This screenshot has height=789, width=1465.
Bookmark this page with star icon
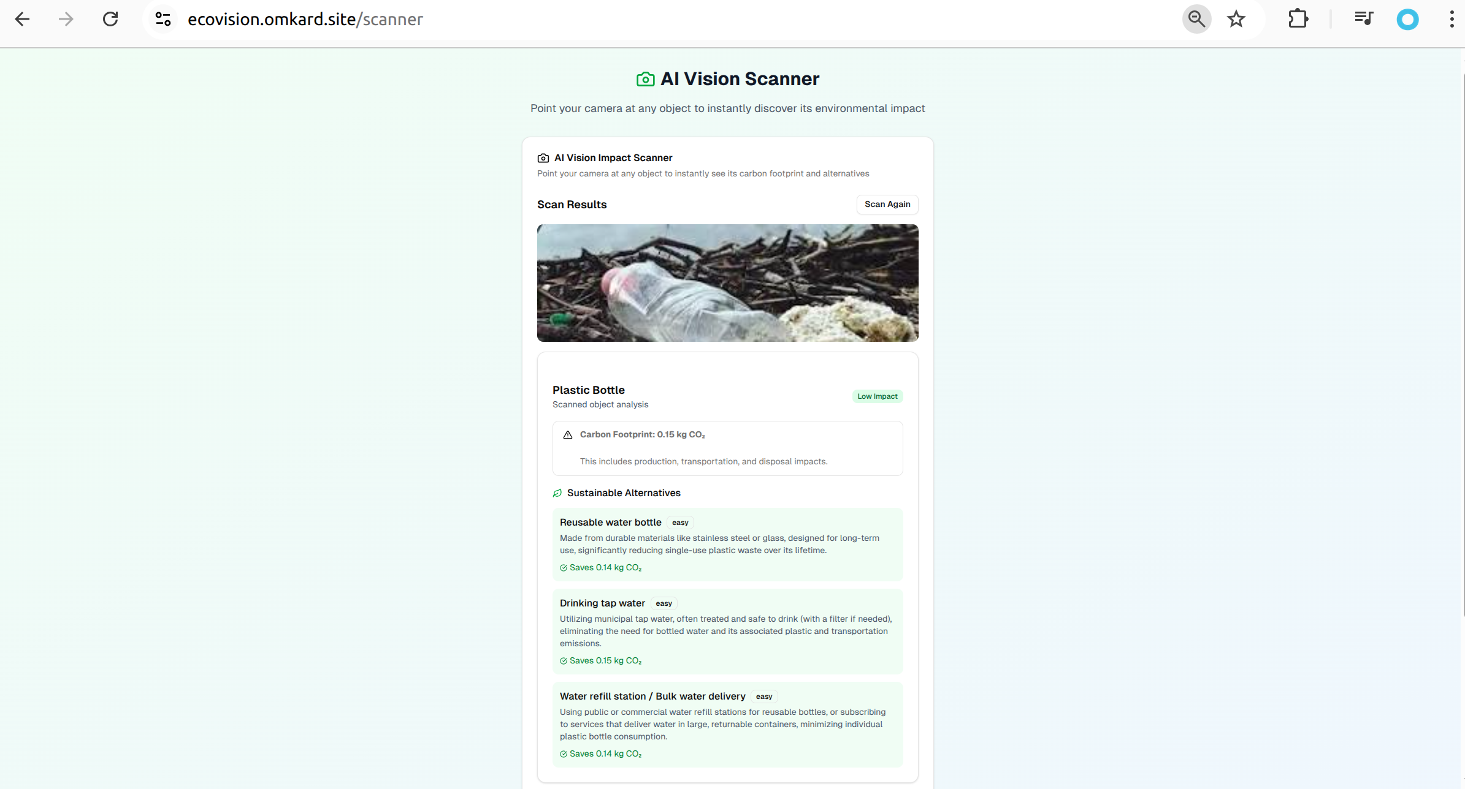click(x=1236, y=19)
